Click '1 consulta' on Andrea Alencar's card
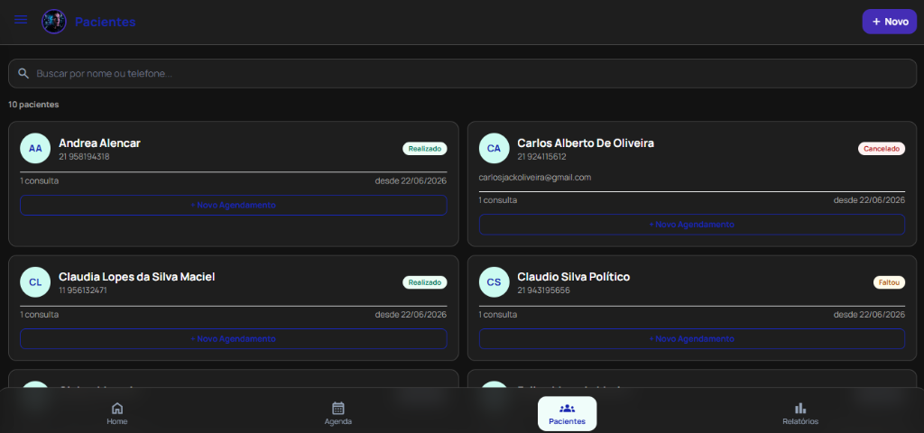This screenshot has width=924, height=433. point(40,180)
